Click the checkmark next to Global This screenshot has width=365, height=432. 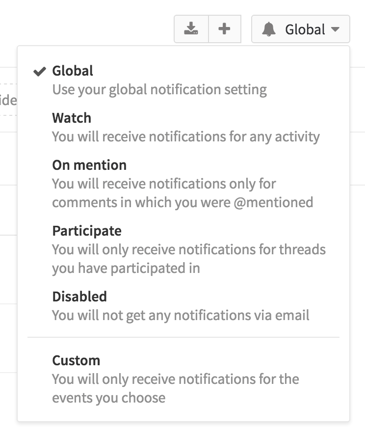tap(38, 71)
